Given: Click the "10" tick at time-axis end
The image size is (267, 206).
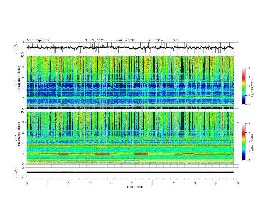Looking at the screenshot, I should pyautogui.click(x=237, y=183).
